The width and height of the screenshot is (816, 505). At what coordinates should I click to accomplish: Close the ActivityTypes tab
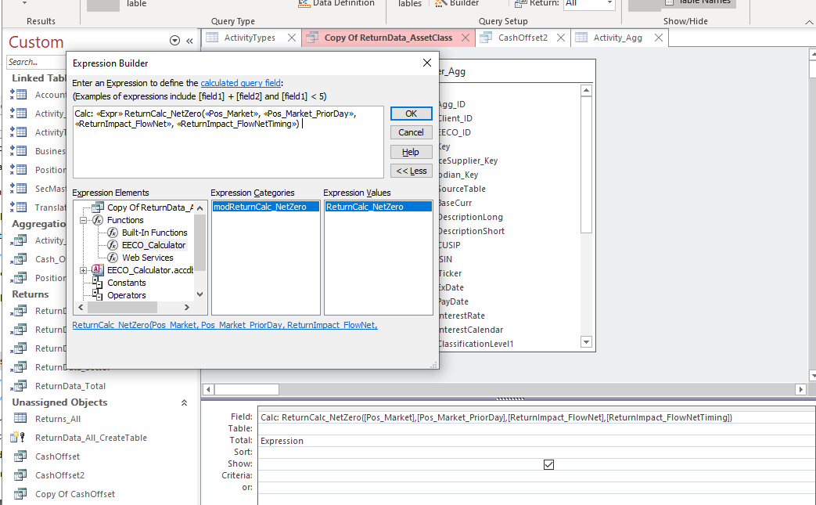292,38
